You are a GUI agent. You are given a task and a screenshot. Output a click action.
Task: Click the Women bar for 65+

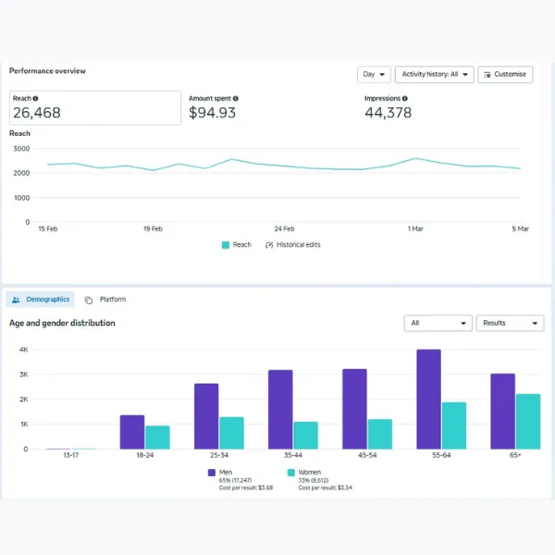click(x=528, y=422)
